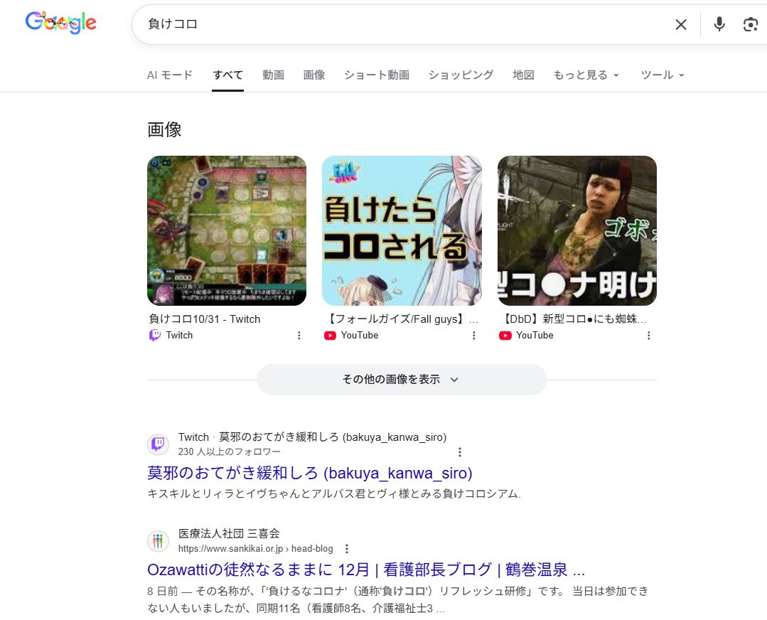Screen dimensions: 767x620
Task: Clear the search box with X icon
Action: coord(681,24)
